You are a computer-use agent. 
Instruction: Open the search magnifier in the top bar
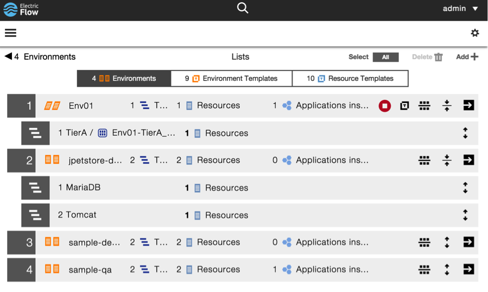tap(243, 8)
